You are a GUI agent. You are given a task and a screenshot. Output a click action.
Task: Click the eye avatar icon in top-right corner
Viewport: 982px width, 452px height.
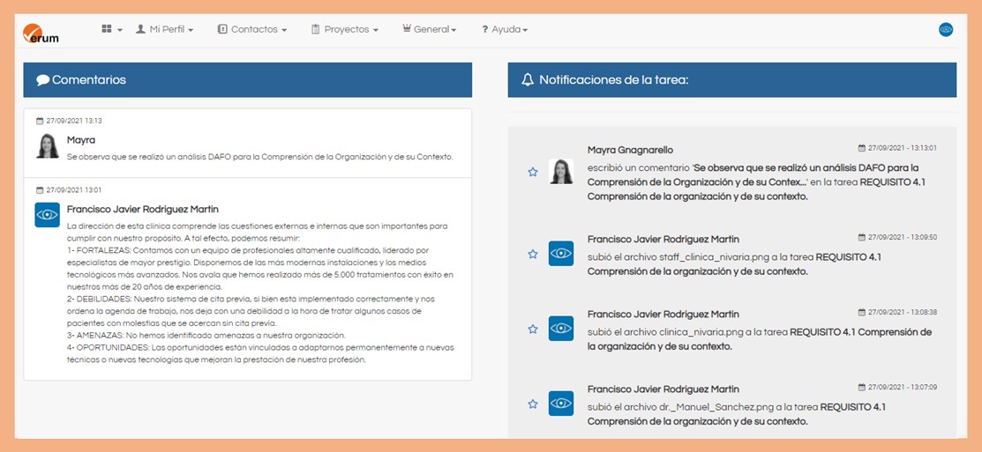pyautogui.click(x=946, y=29)
